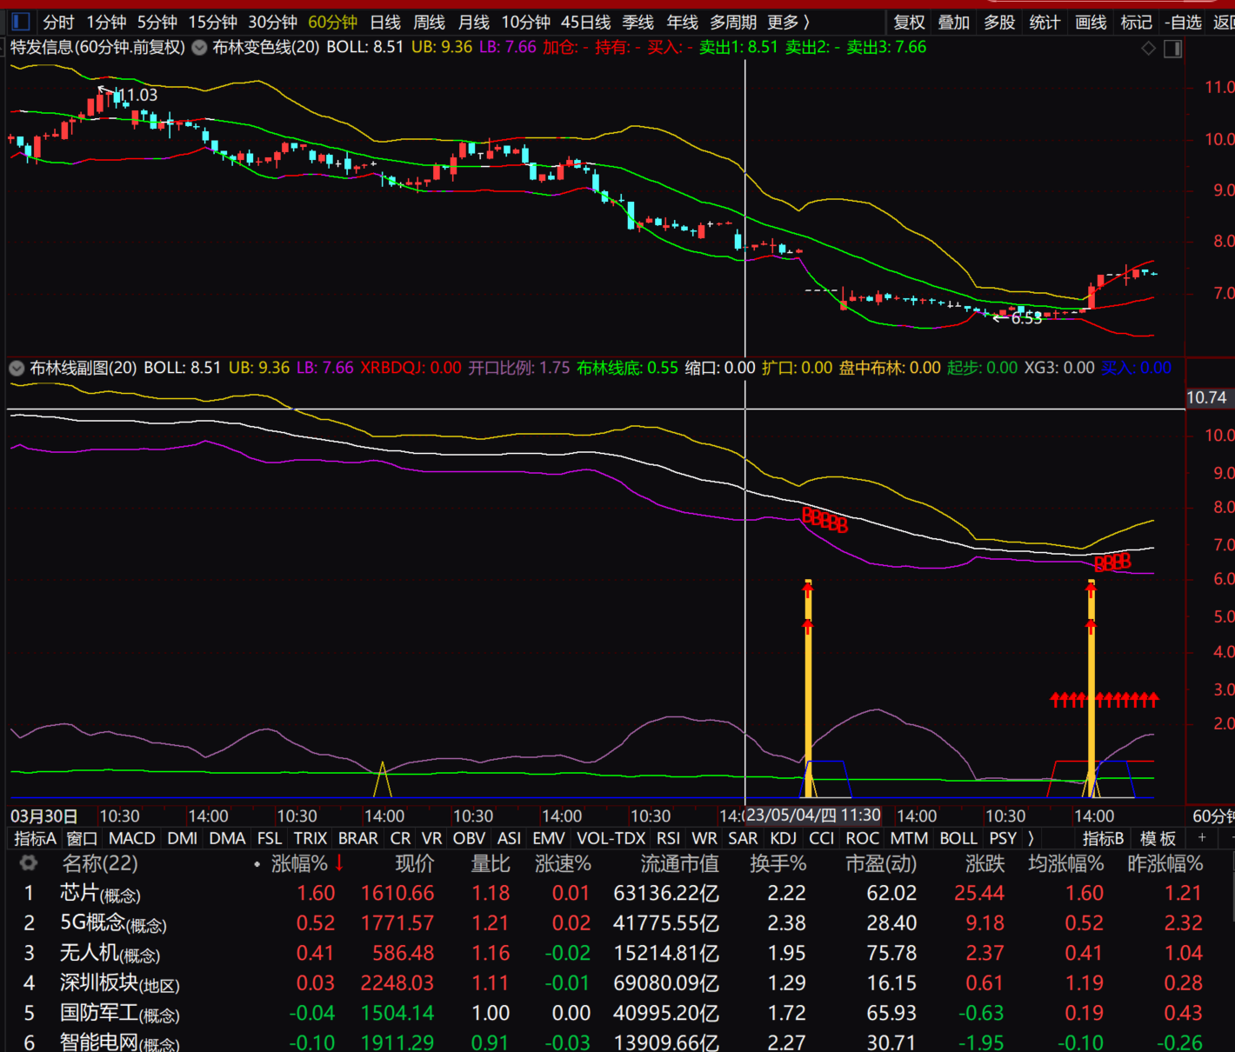Select the 15分钟 period tab
The image size is (1235, 1052).
[212, 22]
